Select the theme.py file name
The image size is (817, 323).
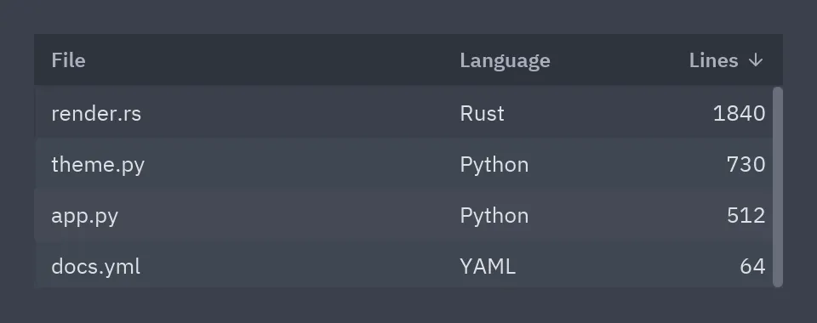[98, 164]
